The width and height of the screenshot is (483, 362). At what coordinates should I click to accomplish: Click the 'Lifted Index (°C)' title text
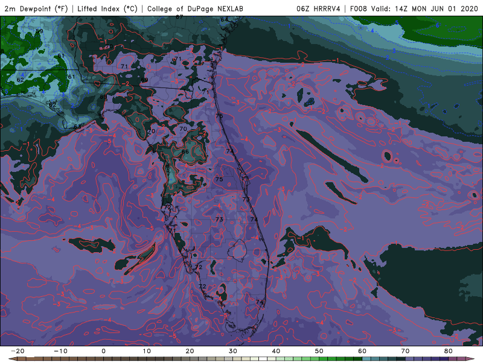107,8
